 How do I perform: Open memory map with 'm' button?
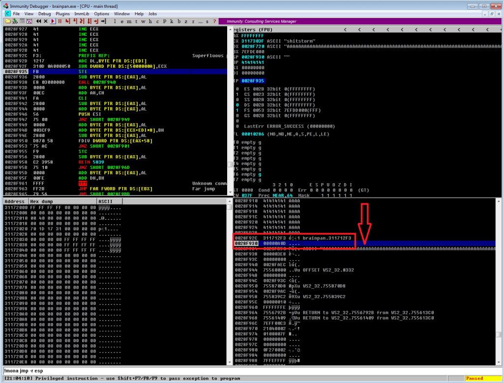pyautogui.click(x=129, y=22)
